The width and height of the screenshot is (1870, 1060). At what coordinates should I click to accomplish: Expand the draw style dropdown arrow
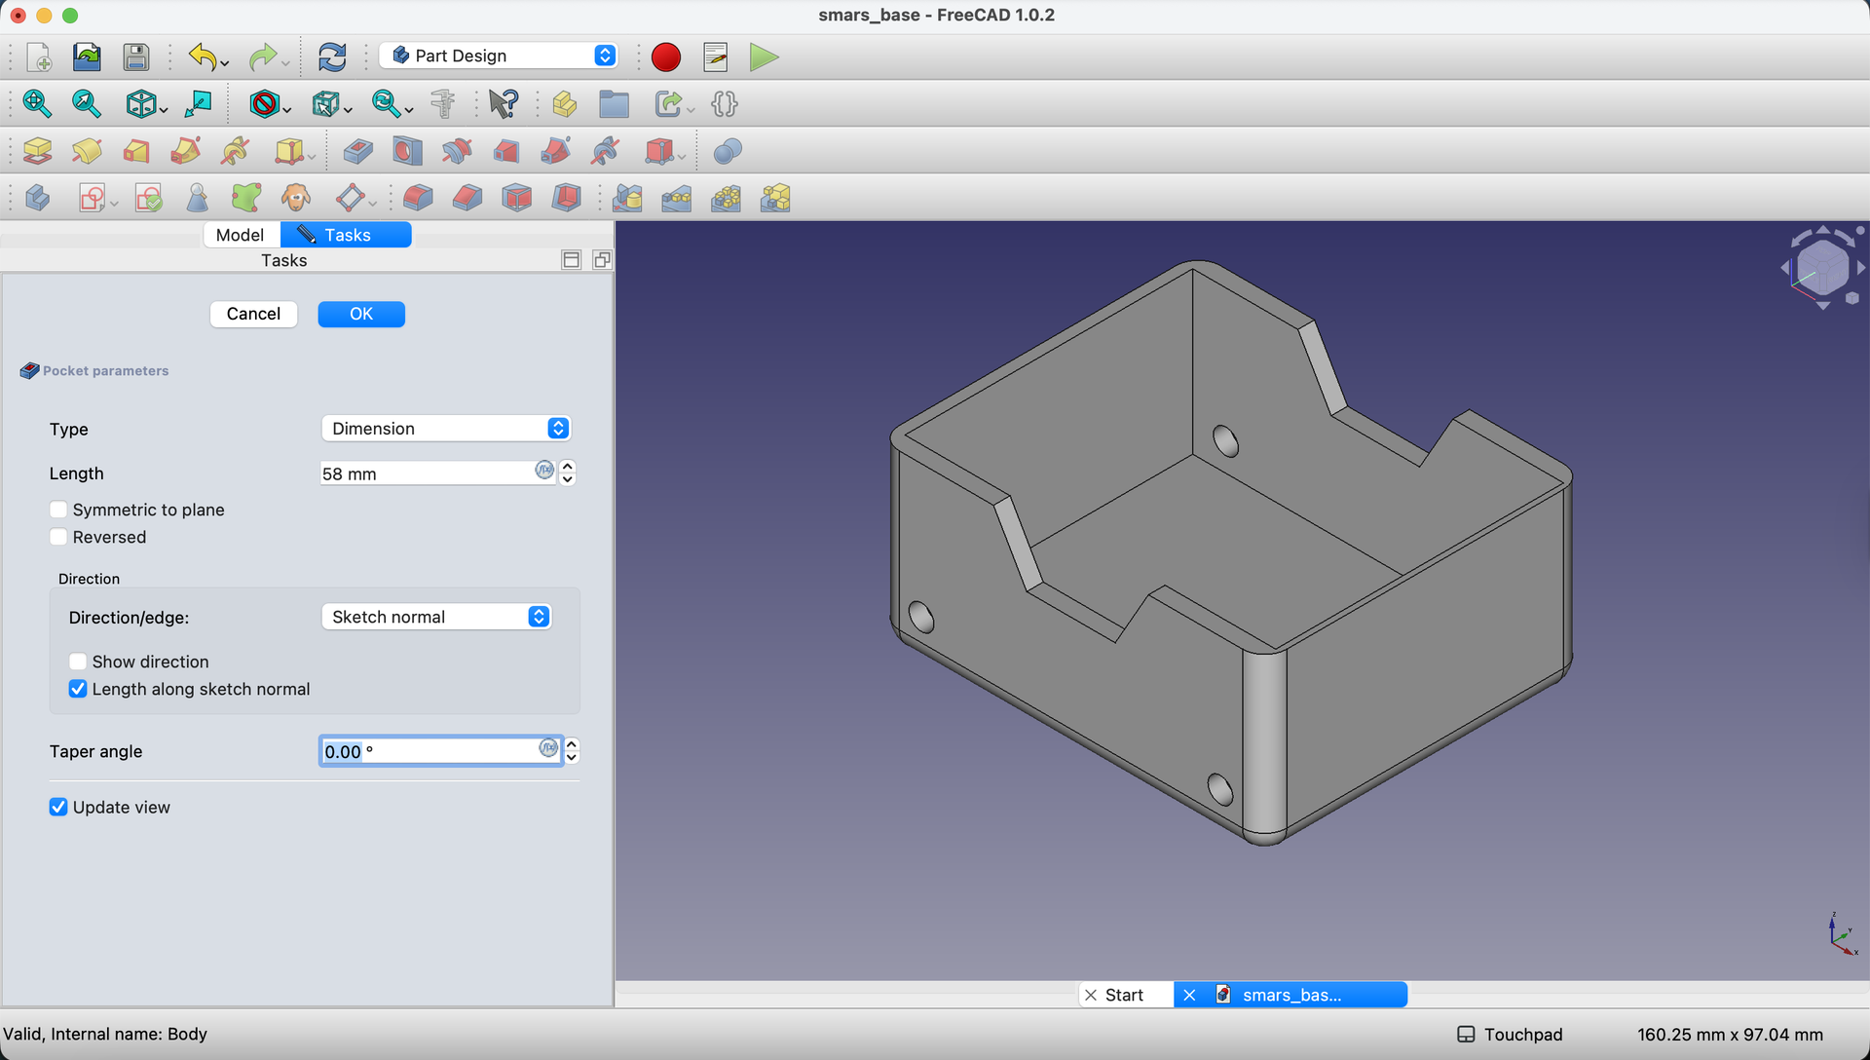click(x=287, y=110)
